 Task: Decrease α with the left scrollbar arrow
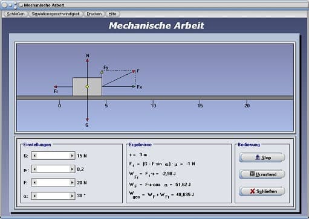pos(34,195)
